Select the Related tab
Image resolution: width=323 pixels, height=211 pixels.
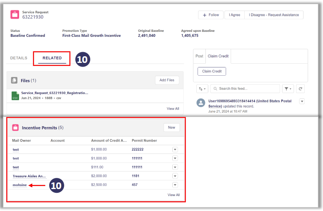[52, 58]
